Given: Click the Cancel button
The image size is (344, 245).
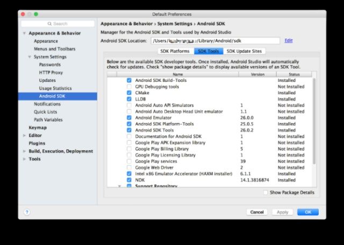Looking at the screenshot, I should click(x=257, y=212).
